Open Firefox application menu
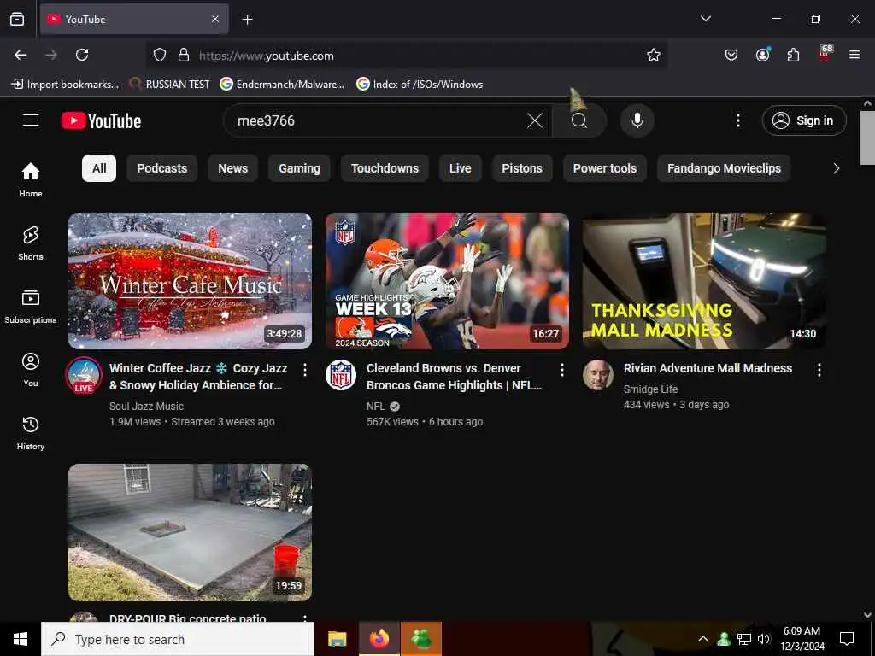Viewport: 875px width, 656px height. [854, 55]
